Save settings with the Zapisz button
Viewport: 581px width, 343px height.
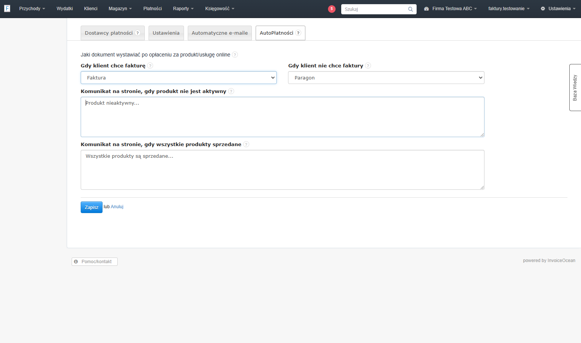click(x=92, y=207)
